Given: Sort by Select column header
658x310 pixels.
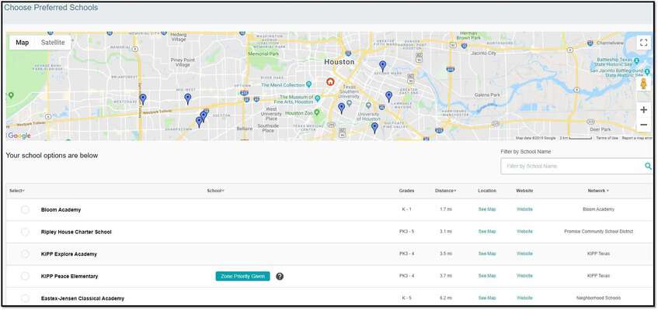Looking at the screenshot, I should coord(17,191).
